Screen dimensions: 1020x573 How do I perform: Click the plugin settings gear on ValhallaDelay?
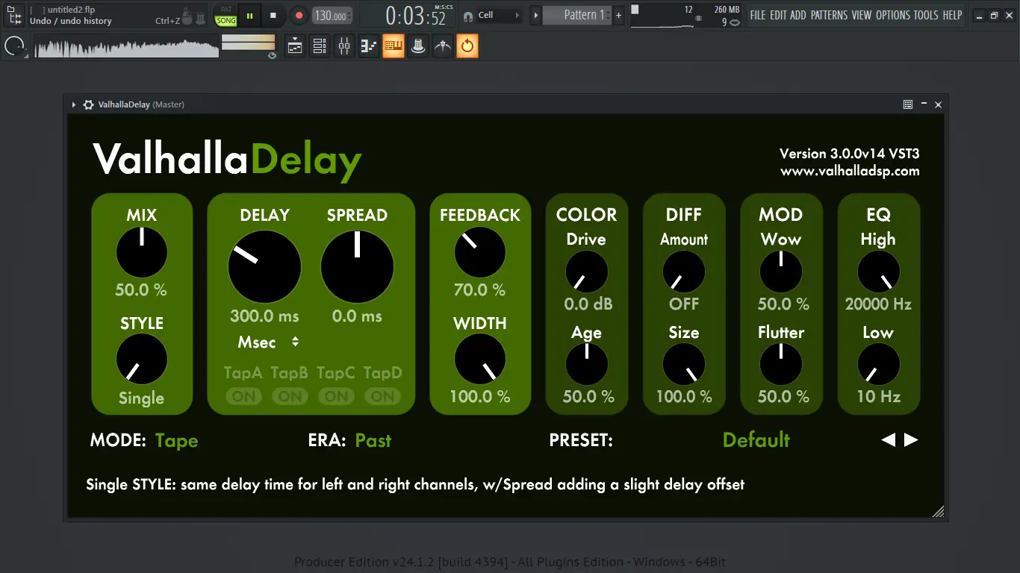(x=88, y=104)
